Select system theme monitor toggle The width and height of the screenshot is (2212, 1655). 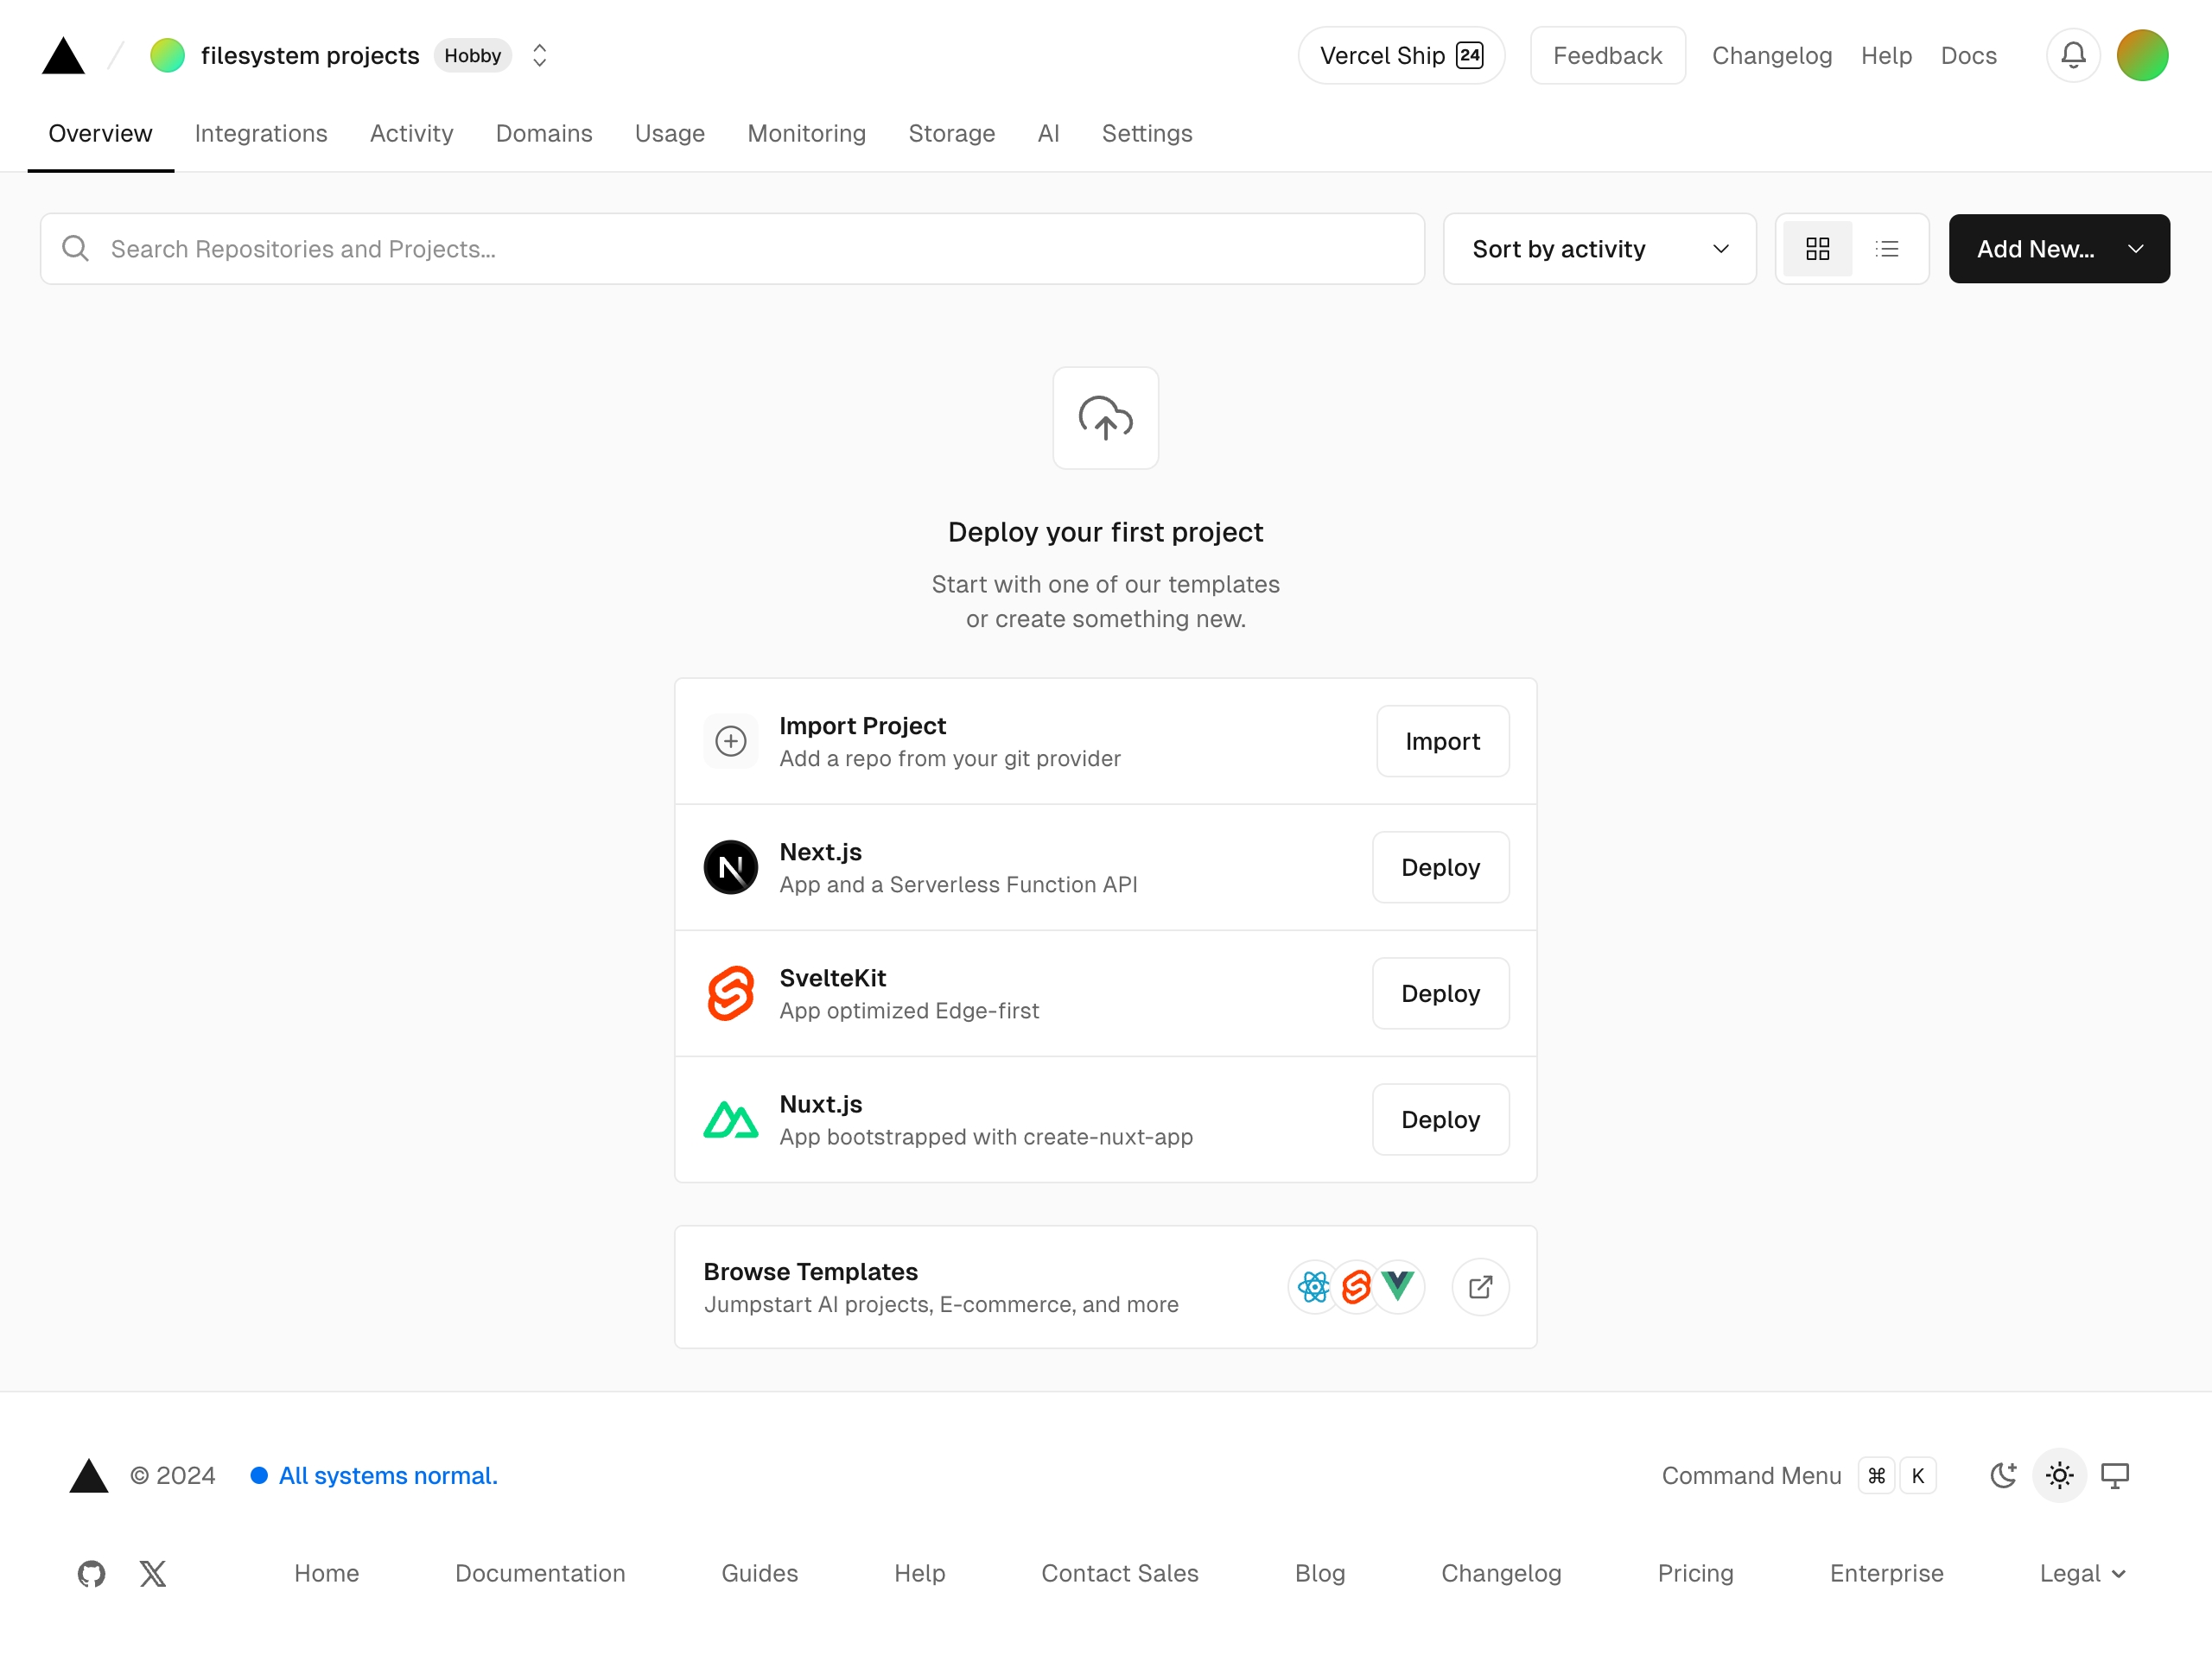pyautogui.click(x=2114, y=1475)
